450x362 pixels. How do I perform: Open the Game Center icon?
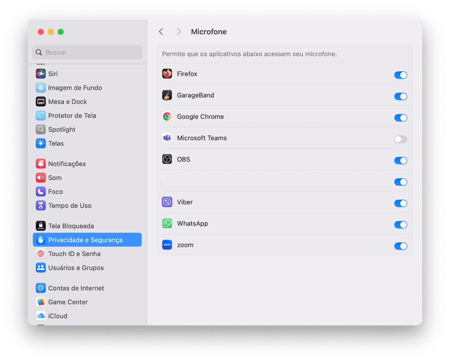tap(41, 302)
